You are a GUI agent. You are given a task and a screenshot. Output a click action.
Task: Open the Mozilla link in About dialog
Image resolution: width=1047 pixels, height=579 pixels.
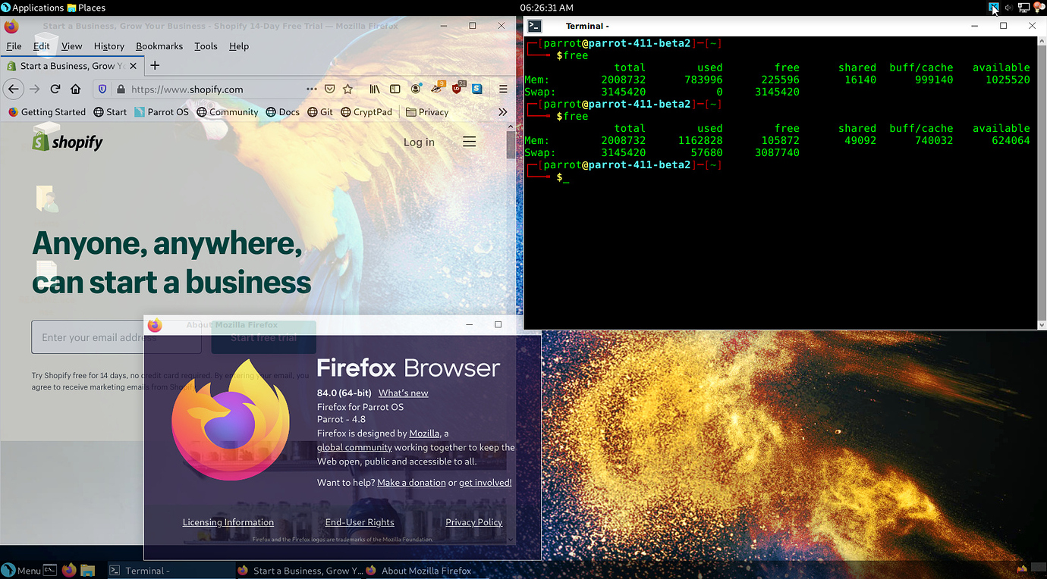point(424,433)
